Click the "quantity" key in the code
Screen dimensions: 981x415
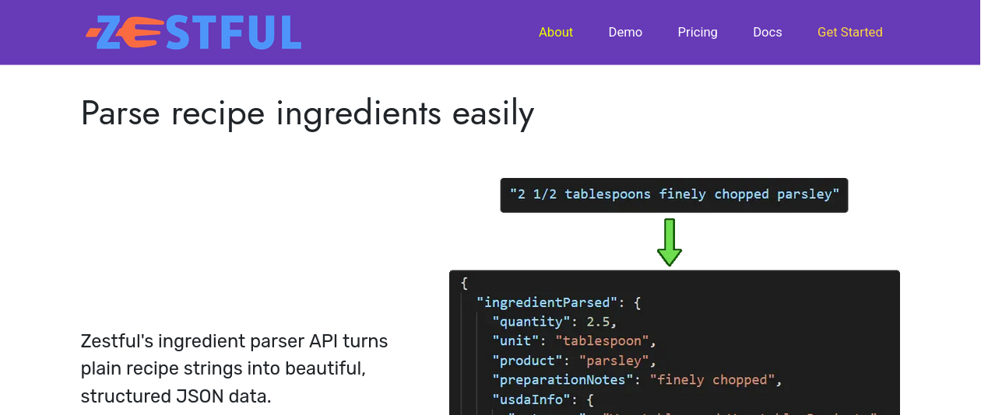click(x=531, y=322)
